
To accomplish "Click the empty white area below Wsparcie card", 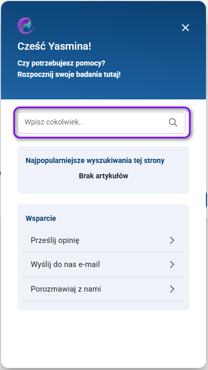I will tap(103, 337).
